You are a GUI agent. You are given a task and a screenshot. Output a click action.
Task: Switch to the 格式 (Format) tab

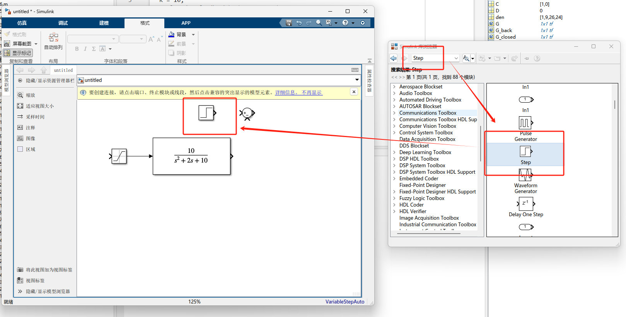point(145,23)
